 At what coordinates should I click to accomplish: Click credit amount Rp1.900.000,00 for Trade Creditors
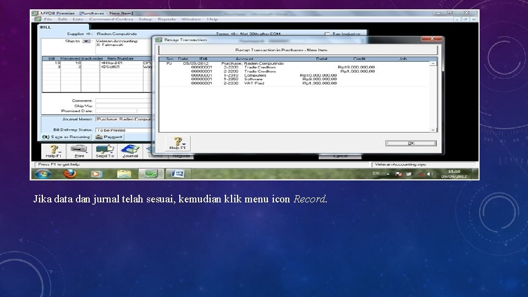click(358, 71)
